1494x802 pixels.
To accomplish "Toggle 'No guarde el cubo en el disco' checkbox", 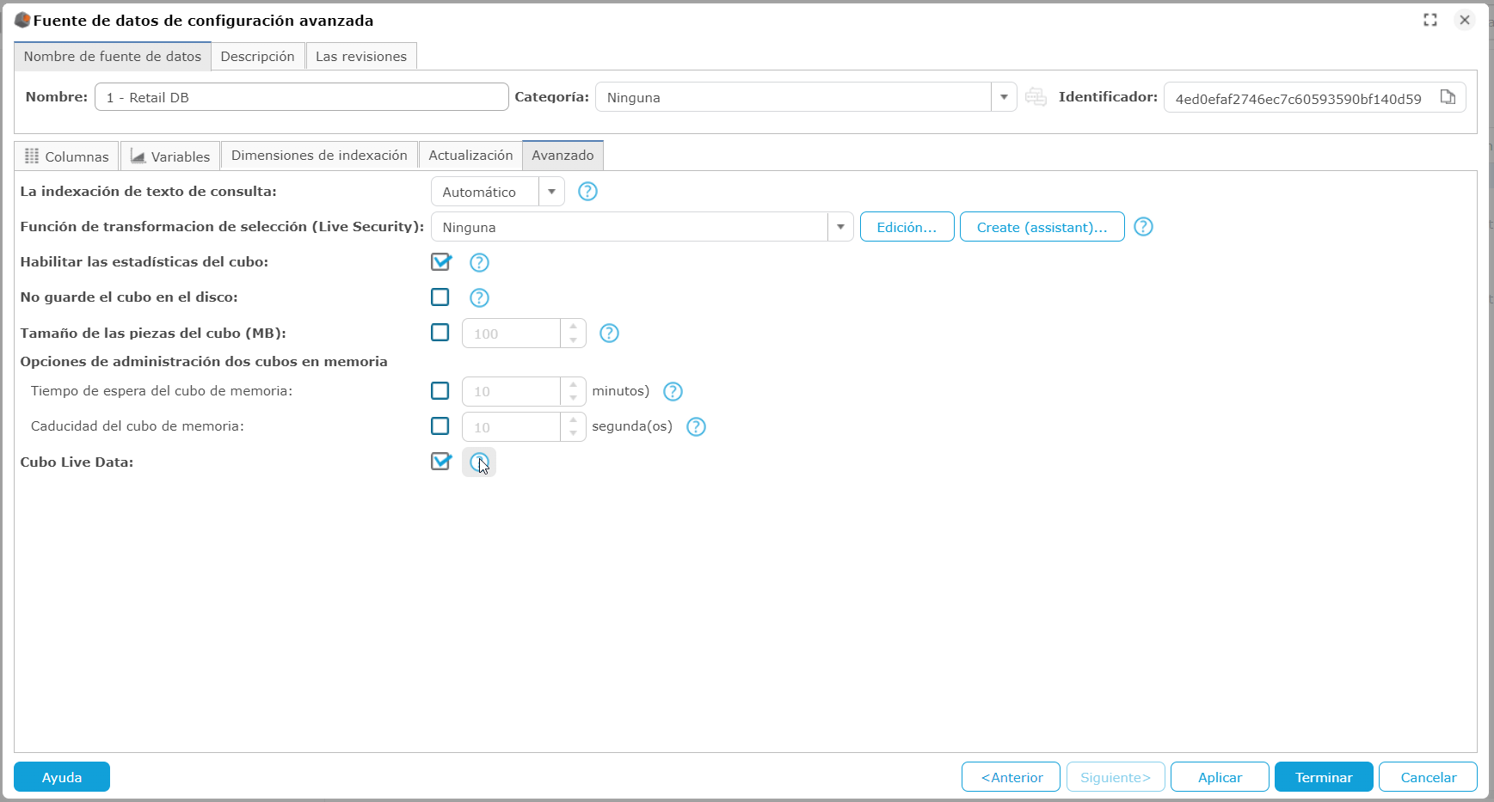I will click(440, 297).
